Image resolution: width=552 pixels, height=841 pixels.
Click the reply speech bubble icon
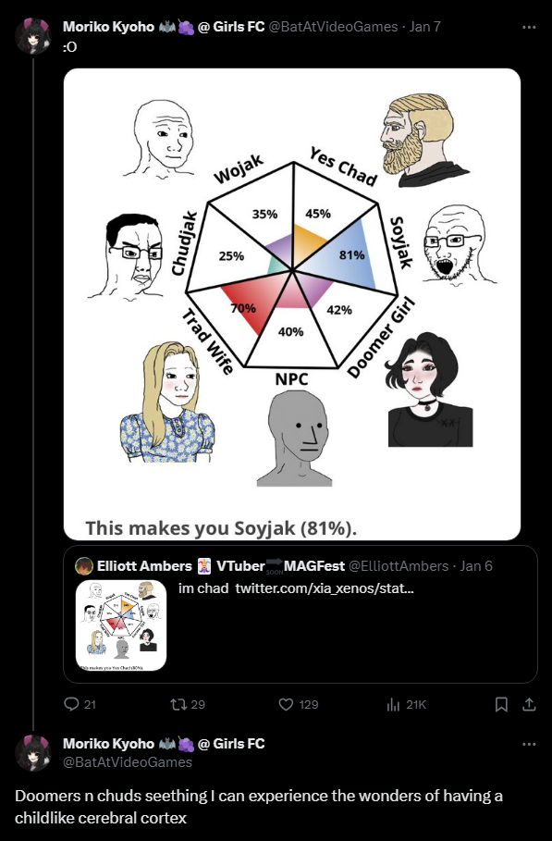[x=71, y=704]
